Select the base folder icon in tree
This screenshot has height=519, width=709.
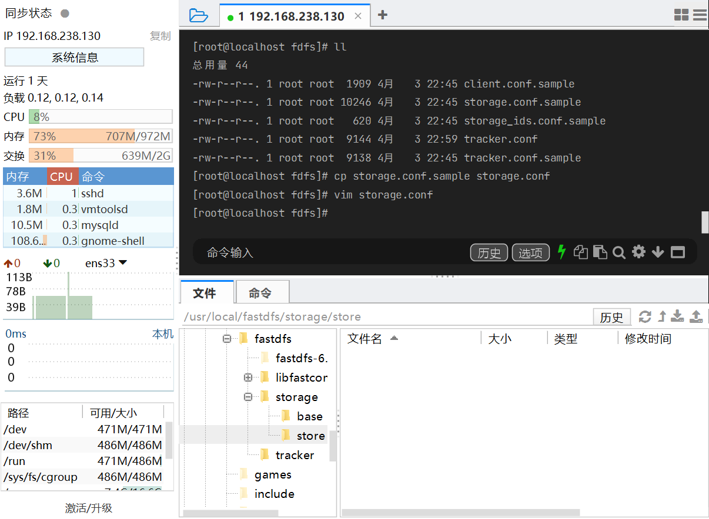286,416
